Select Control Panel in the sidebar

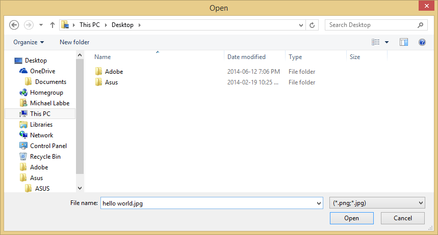tap(48, 146)
